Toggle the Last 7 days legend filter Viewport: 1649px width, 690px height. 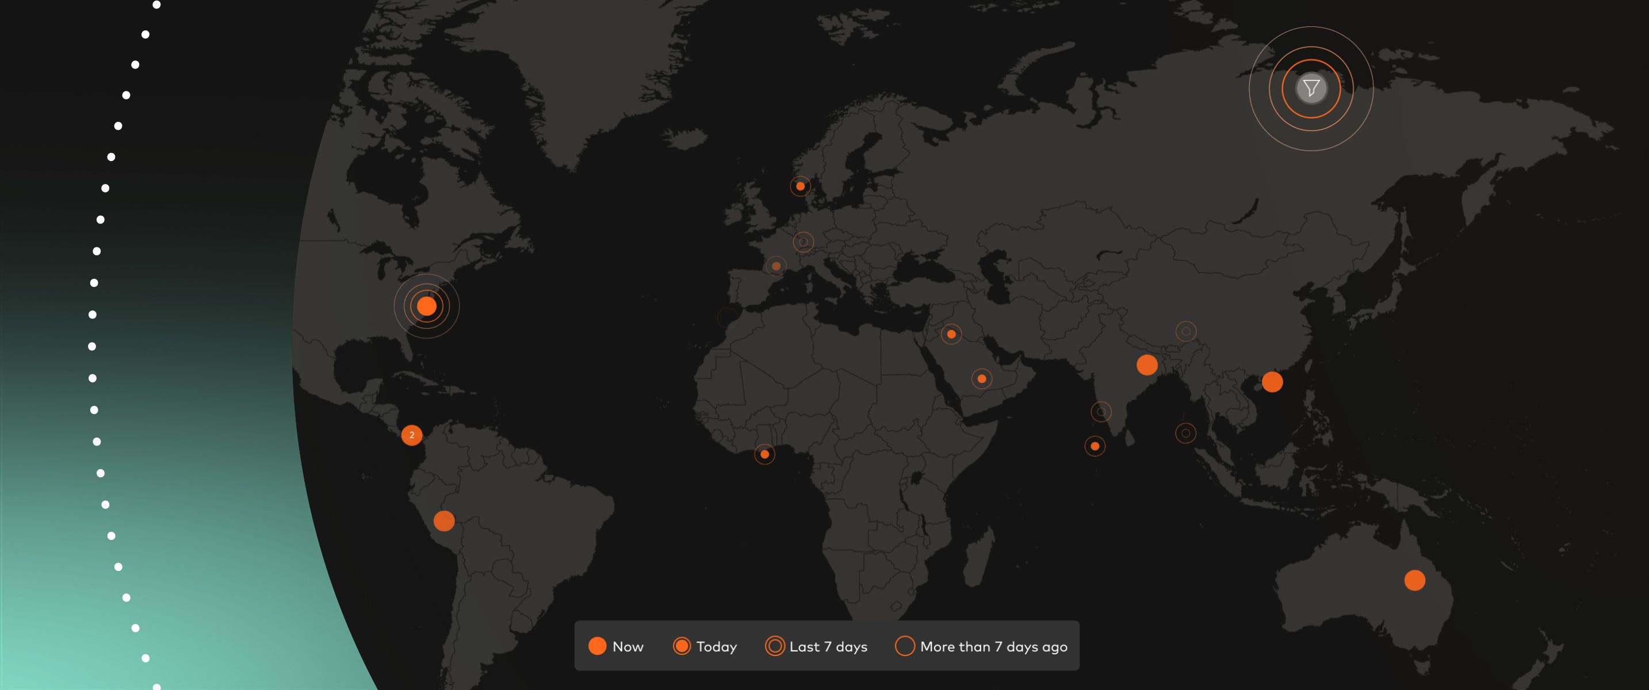click(x=816, y=646)
